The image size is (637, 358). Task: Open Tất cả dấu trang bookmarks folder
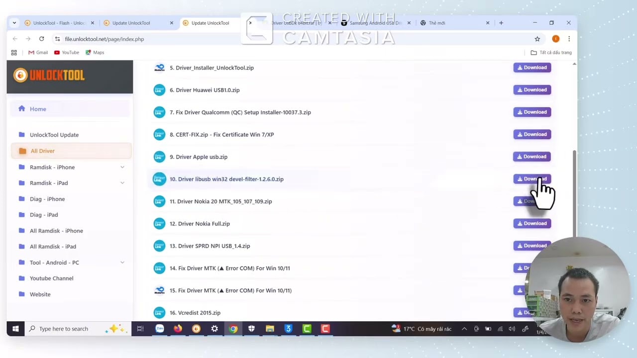point(551,52)
